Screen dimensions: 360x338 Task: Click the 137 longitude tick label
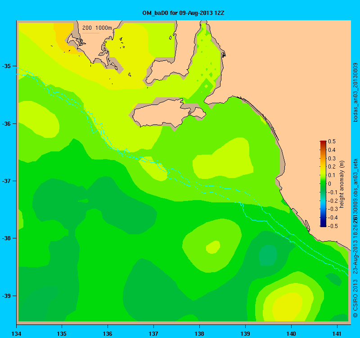coord(153,333)
